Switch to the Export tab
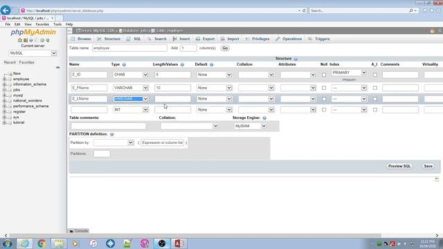 pyautogui.click(x=206, y=39)
